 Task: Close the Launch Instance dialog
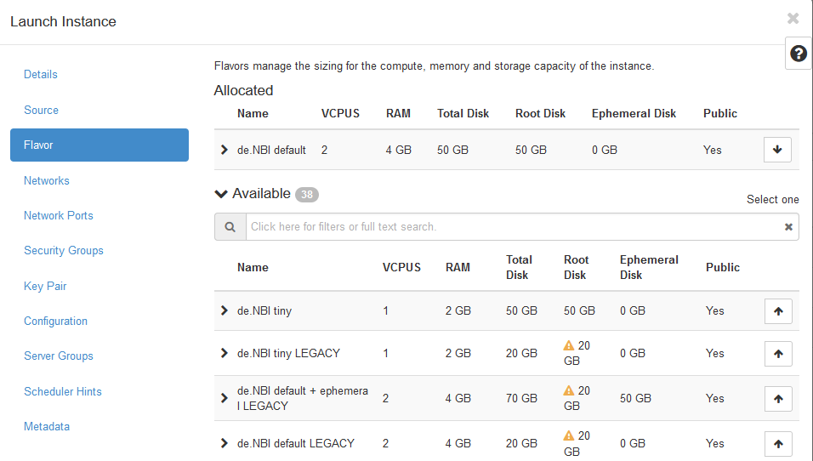coord(793,19)
